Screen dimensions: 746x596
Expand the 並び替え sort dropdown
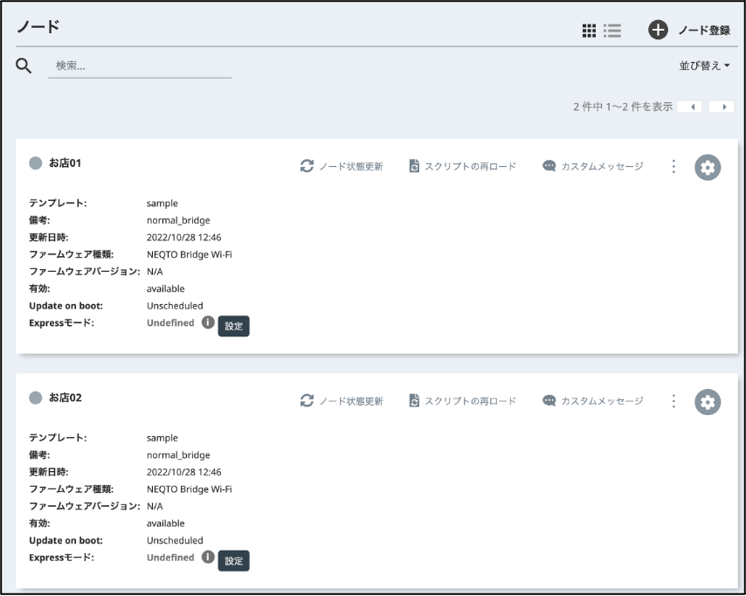704,66
